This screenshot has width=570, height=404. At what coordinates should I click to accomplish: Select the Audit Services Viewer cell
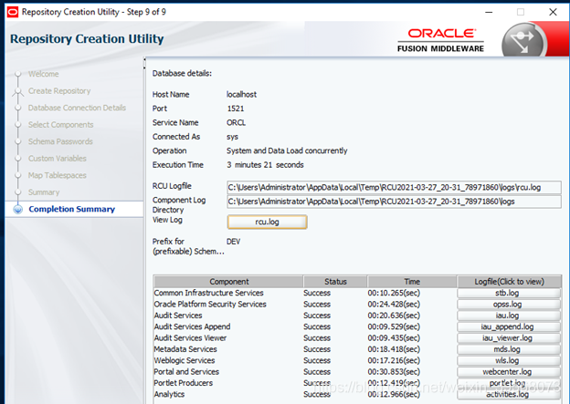(190, 338)
